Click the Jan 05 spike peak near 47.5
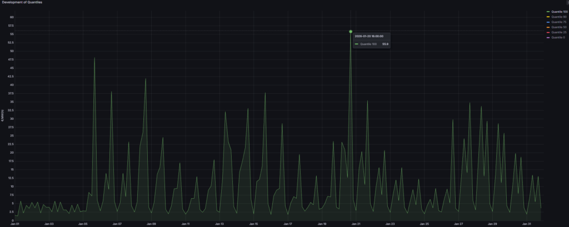The height and width of the screenshot is (227, 569). click(94, 58)
